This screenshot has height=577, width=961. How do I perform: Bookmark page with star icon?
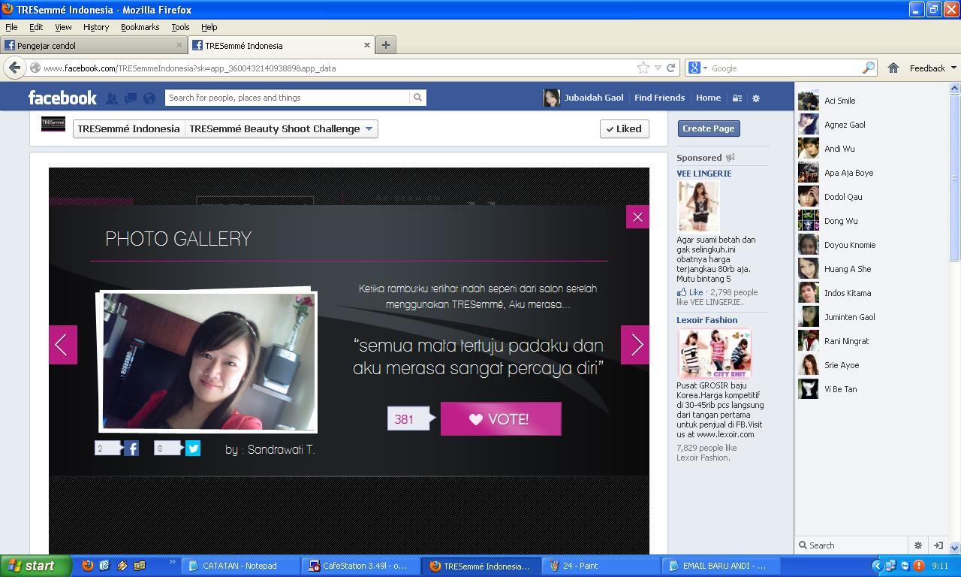643,68
